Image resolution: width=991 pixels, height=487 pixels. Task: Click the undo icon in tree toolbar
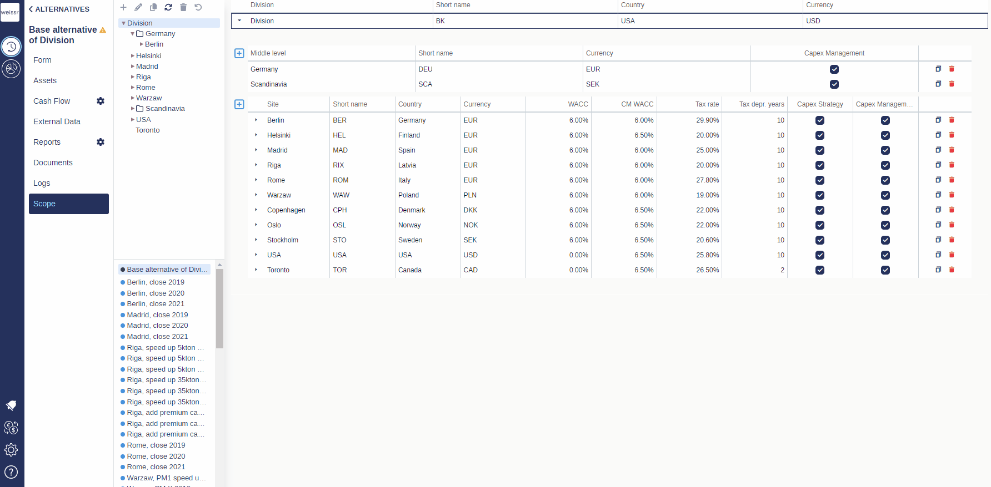198,7
